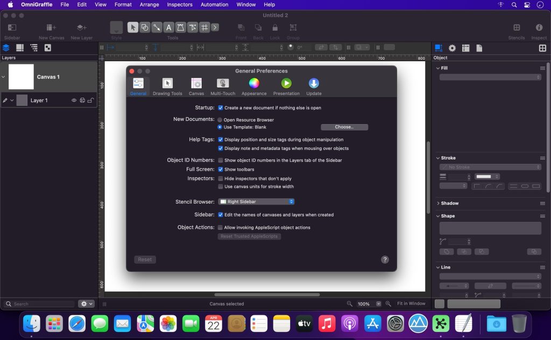Open the Multi-Touch preferences tab
This screenshot has width=551, height=340.
pyautogui.click(x=223, y=86)
